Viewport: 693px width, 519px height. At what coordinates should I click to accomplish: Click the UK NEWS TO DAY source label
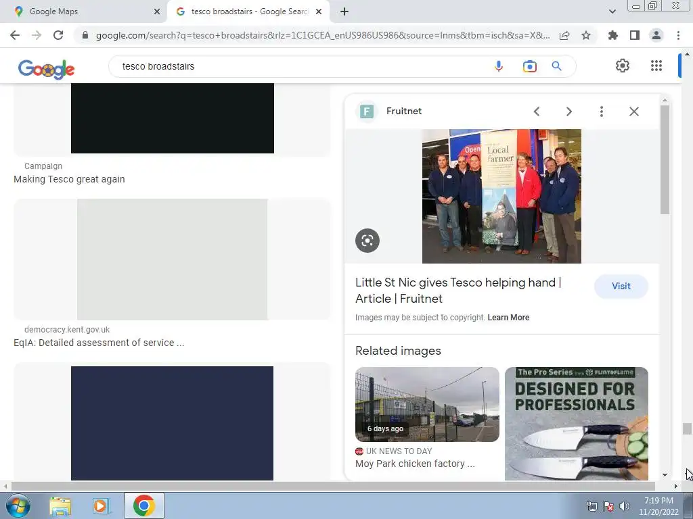pos(399,451)
